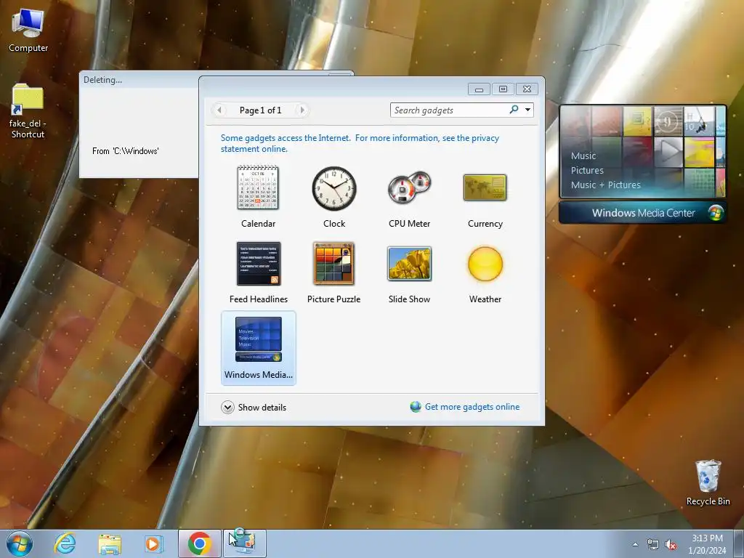Image resolution: width=744 pixels, height=558 pixels.
Task: Click the search magnifier icon
Action: (514, 110)
